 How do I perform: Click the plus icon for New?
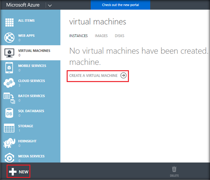click(13, 172)
